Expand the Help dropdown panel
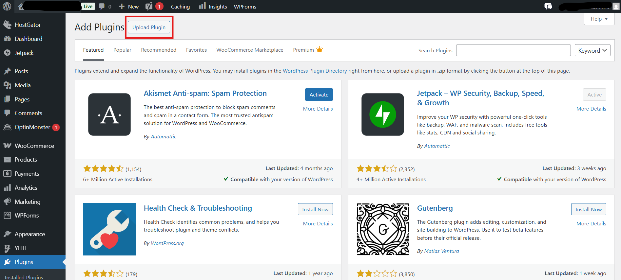Screen dimensions: 621x280 [599, 19]
